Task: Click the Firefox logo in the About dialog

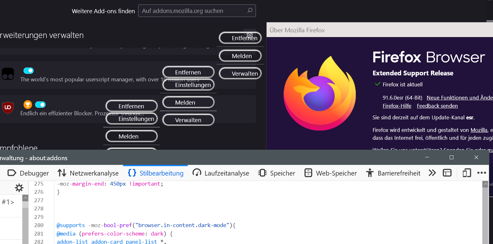Action: tap(320, 93)
